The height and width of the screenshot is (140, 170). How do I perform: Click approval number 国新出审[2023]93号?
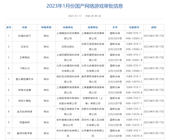[x=115, y=36]
